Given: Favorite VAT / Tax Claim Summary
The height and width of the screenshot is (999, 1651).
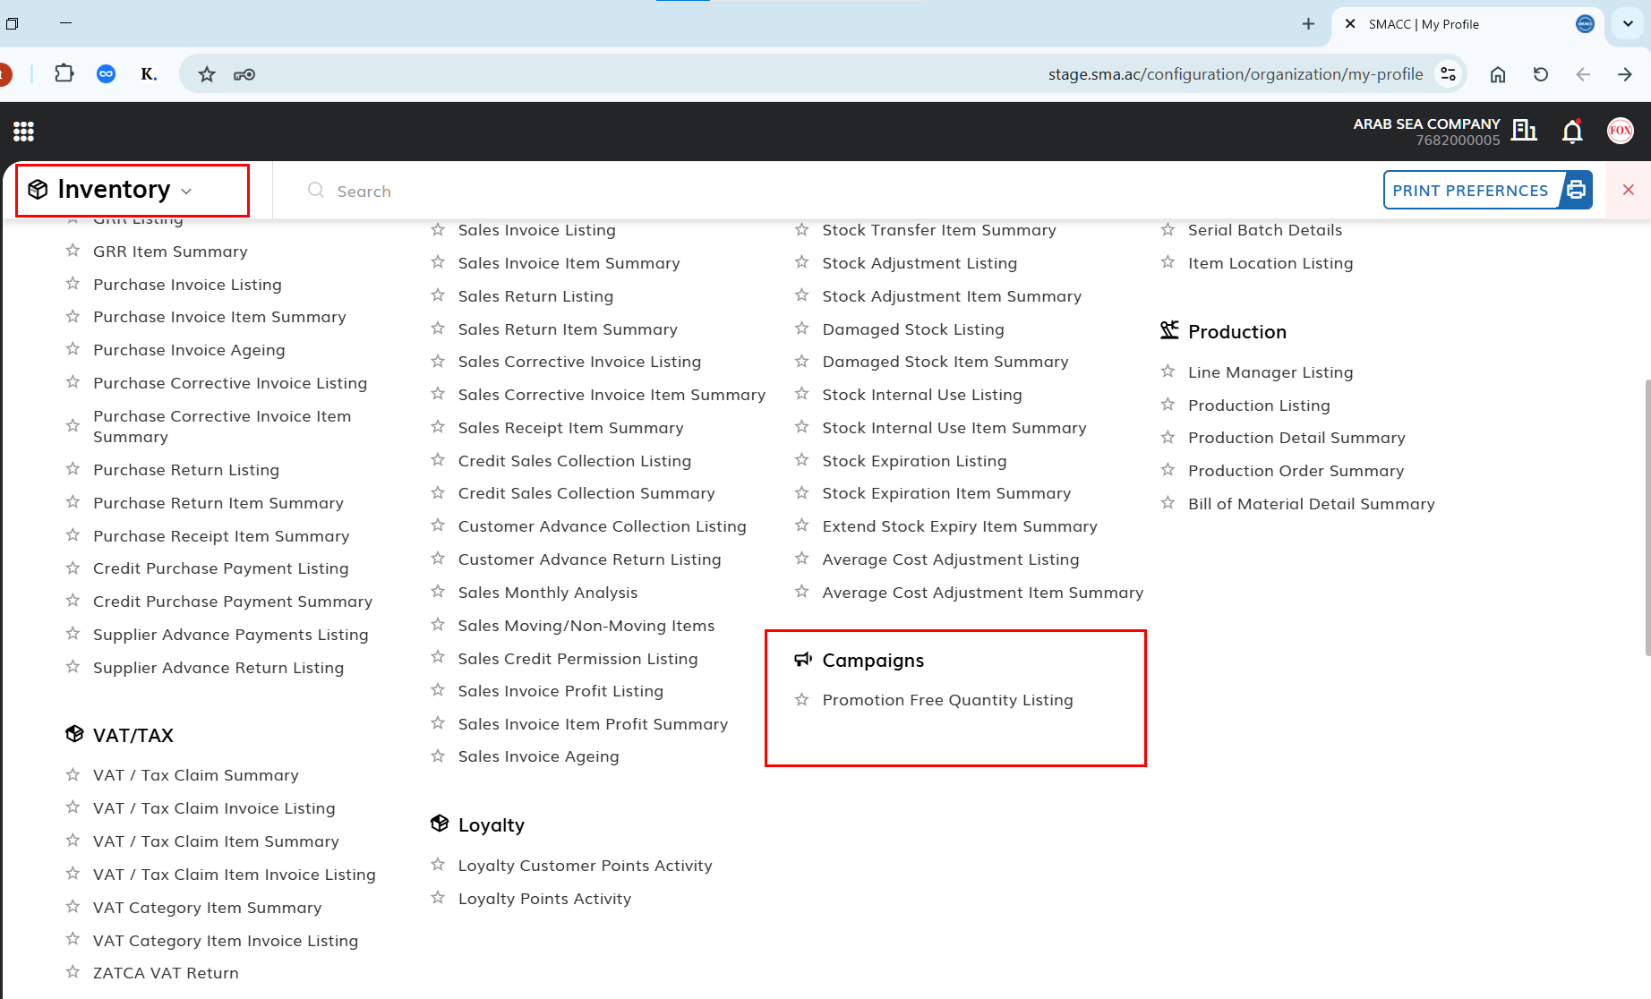Looking at the screenshot, I should (73, 774).
